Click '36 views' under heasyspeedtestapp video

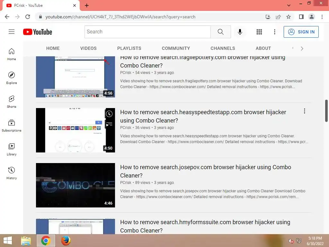click(143, 127)
